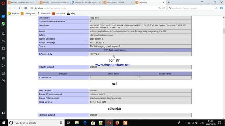This screenshot has width=225, height=126.
Task: Click the scrollbar down arrow
Action: (224, 118)
